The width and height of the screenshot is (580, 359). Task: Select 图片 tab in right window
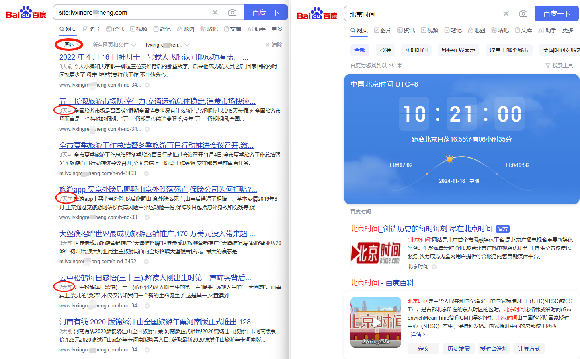pyautogui.click(x=383, y=30)
